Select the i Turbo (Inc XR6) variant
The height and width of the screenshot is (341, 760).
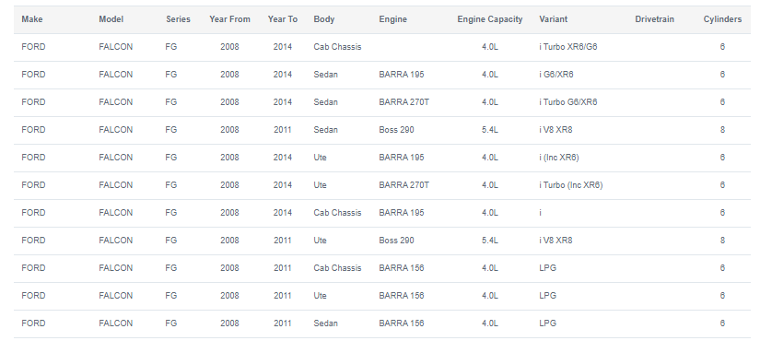[570, 185]
